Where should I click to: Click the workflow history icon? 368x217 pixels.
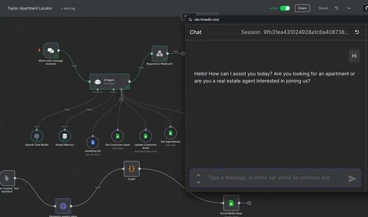pyautogui.click(x=336, y=8)
